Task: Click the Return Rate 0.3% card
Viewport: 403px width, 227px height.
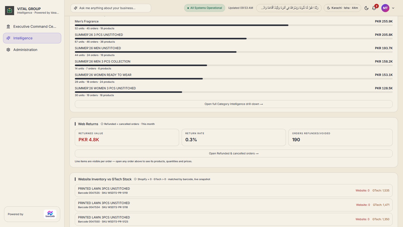Action: (x=233, y=137)
